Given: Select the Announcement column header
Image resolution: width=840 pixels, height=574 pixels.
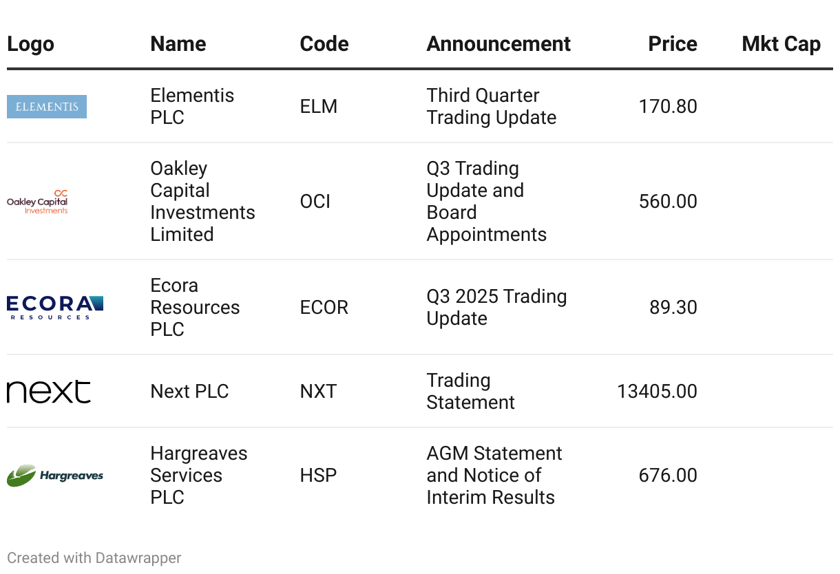Looking at the screenshot, I should point(498,44).
